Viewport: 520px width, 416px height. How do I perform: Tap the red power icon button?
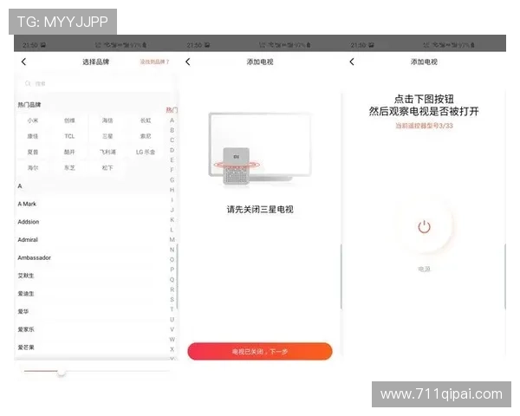coord(424,227)
